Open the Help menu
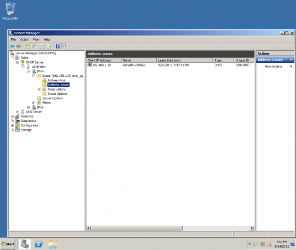Screen dimensions: 296x250 [47, 40]
